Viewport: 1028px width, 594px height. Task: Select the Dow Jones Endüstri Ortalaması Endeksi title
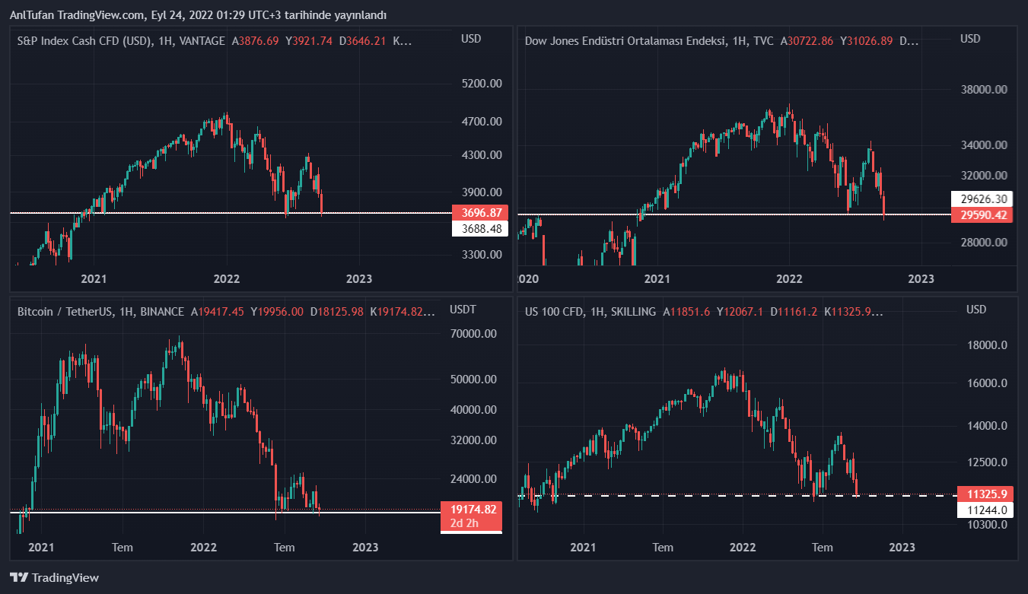[635, 41]
